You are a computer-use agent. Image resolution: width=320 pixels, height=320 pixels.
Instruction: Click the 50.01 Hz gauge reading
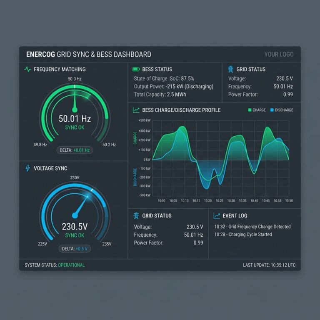(75, 119)
